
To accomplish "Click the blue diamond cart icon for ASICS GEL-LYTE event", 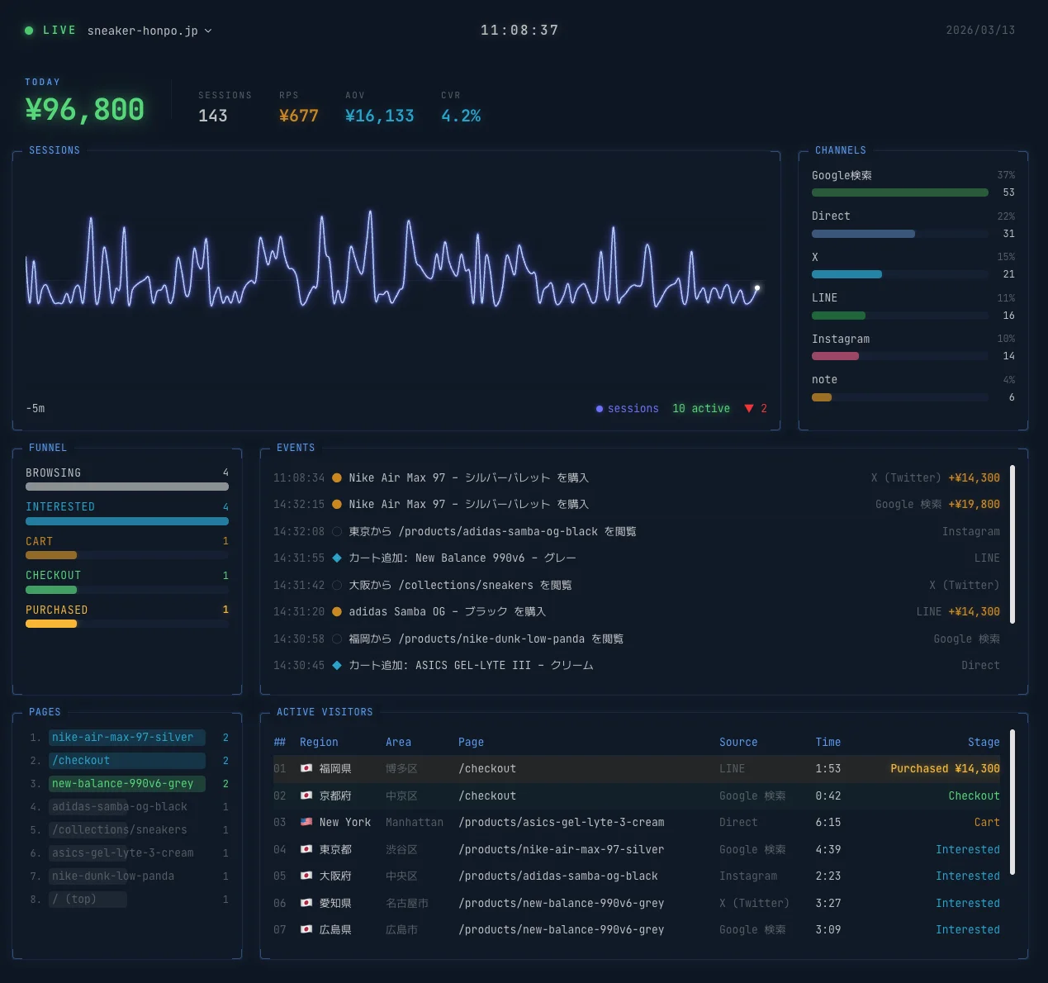I will 337,665.
